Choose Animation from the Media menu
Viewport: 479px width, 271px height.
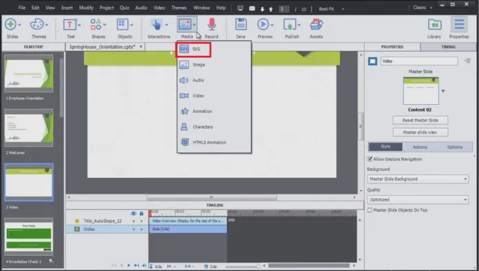214,112
